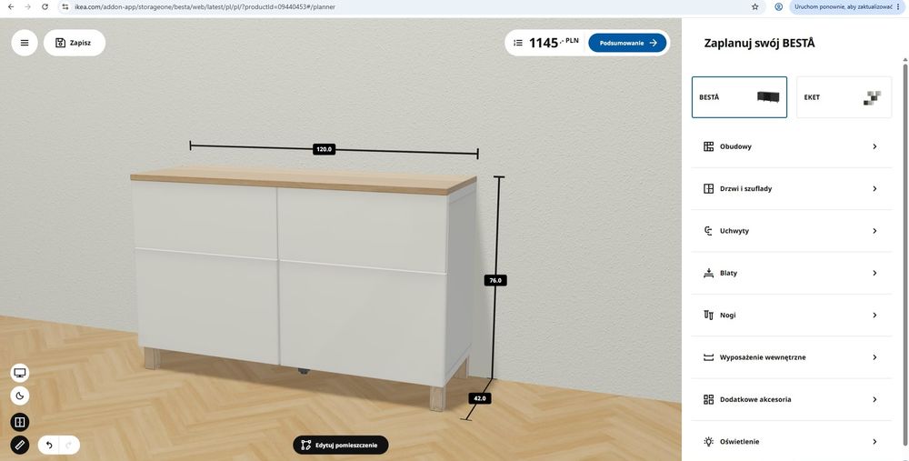909x461 pixels.
Task: Open the Nogi legs category
Action: 792,316
